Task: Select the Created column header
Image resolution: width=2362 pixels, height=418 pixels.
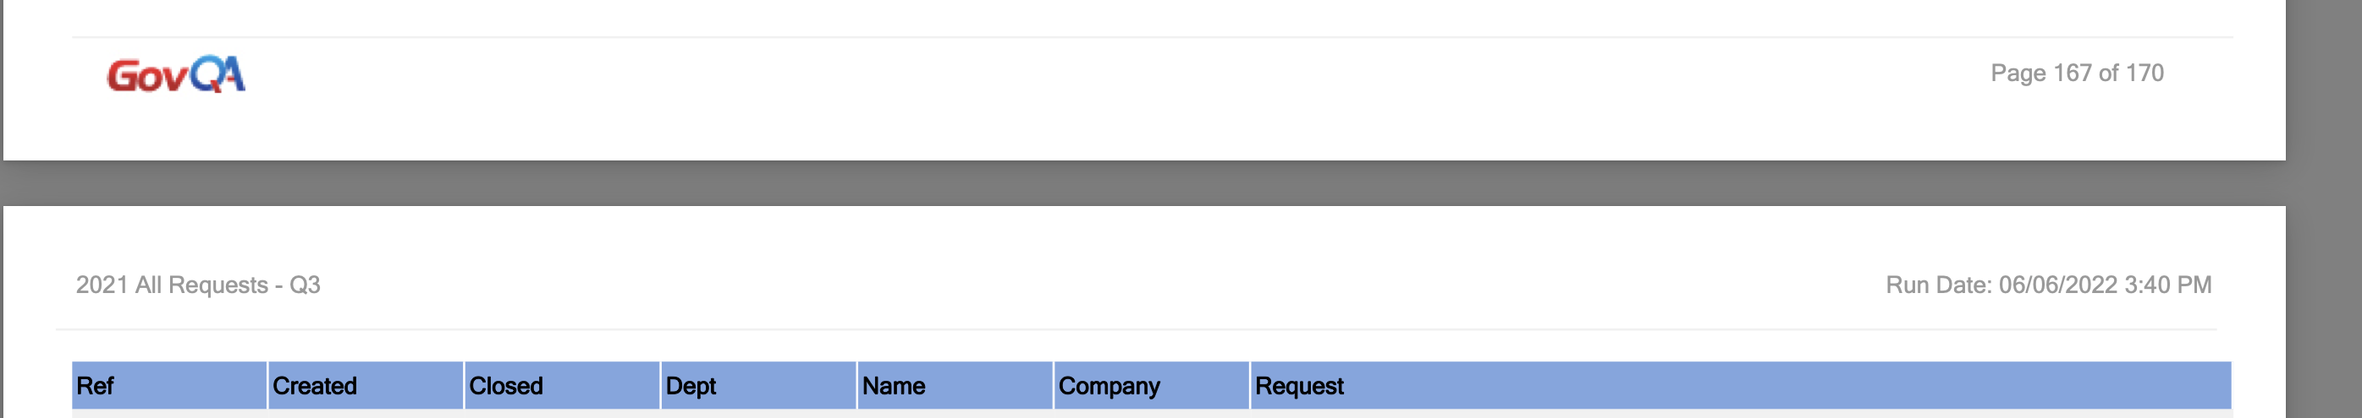Action: click(x=315, y=386)
